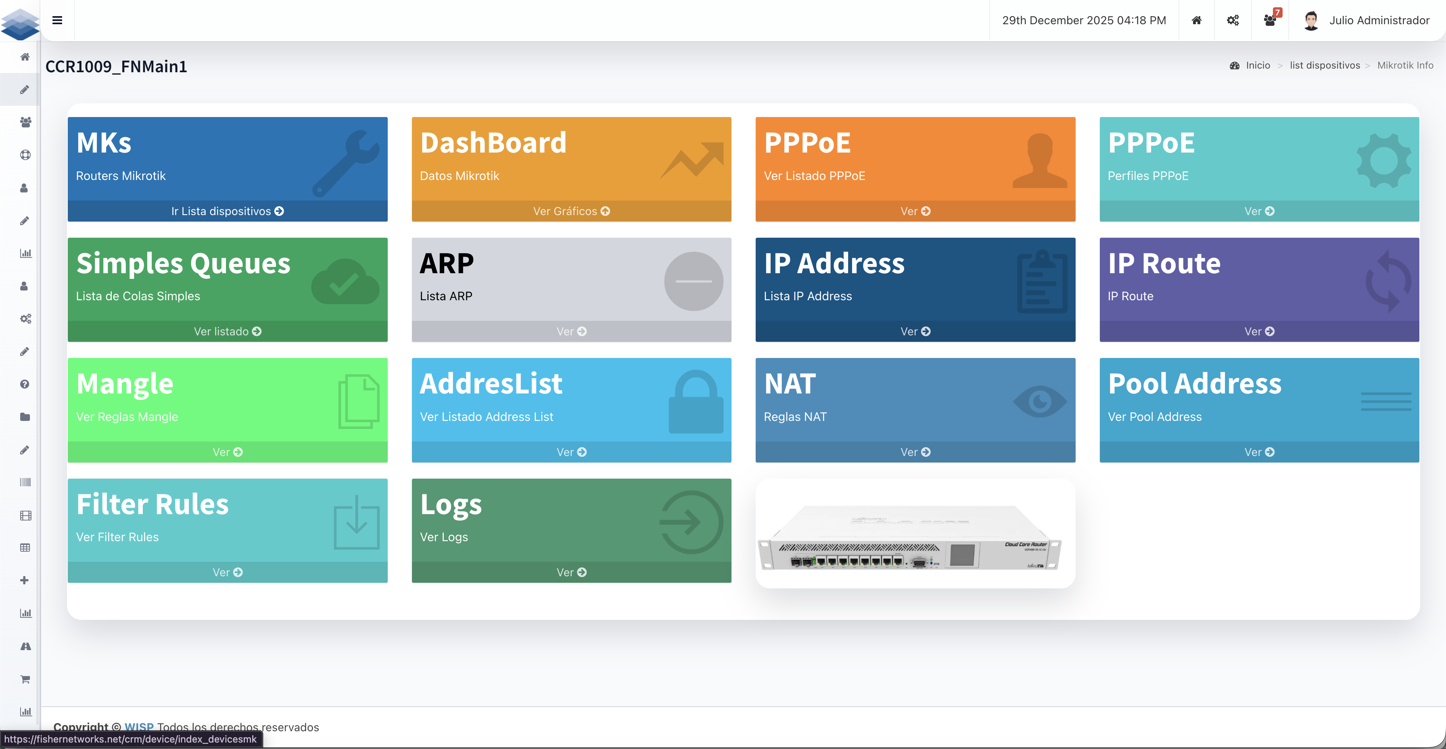
Task: Toggle the hamburger menu in top bar
Action: tap(57, 20)
